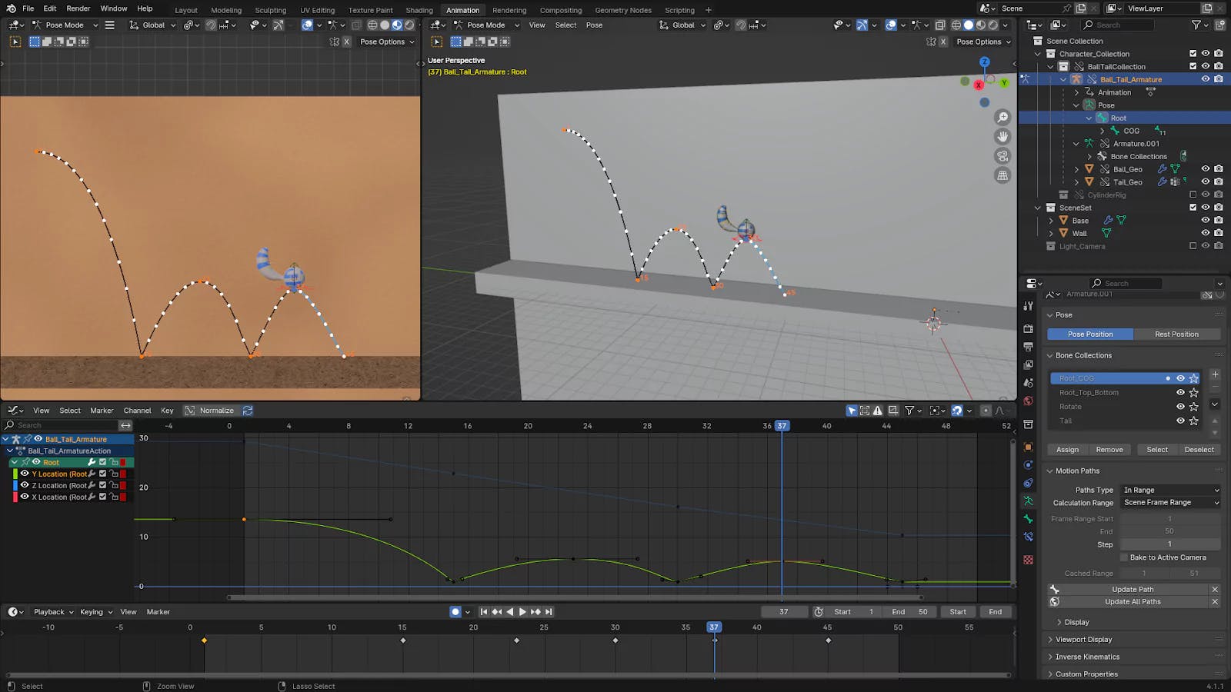Expand the Base object in outliner

pyautogui.click(x=1051, y=221)
